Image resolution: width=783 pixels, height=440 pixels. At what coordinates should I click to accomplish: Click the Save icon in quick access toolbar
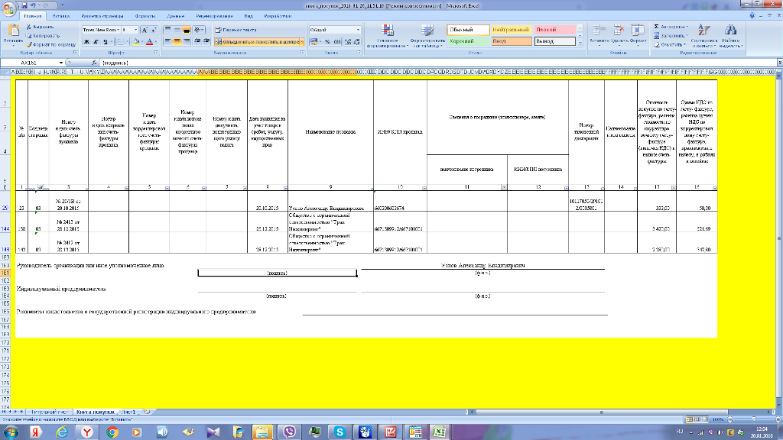(25, 5)
